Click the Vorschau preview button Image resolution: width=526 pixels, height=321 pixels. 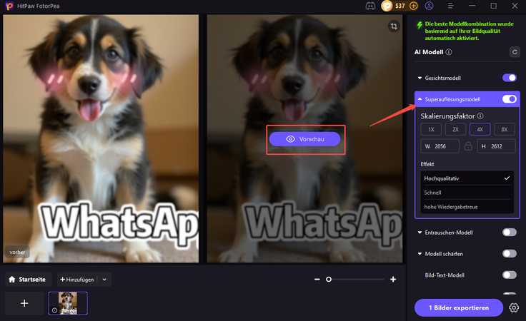[304, 139]
